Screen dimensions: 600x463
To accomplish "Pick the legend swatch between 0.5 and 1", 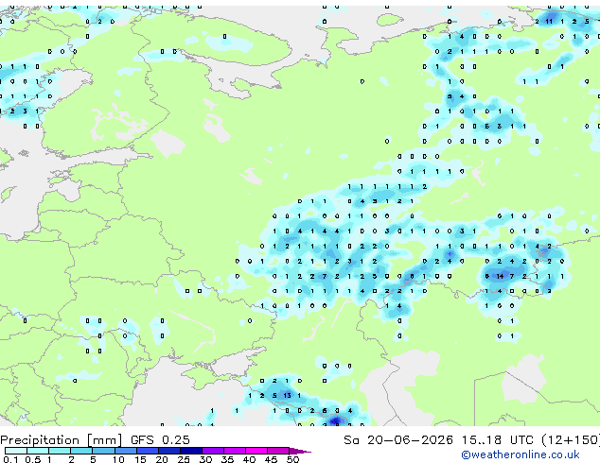I will tap(38, 451).
